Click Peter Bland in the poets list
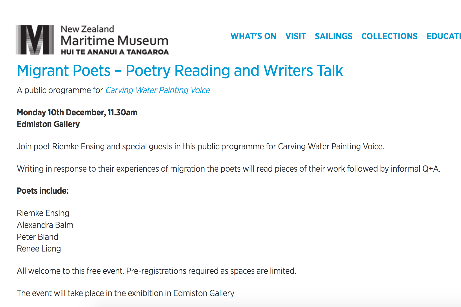Image resolution: width=461 pixels, height=307 pixels. point(38,237)
